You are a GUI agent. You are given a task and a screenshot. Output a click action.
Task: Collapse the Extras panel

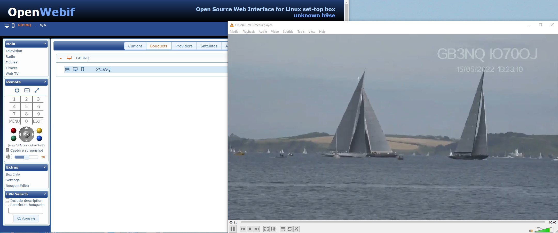click(x=45, y=167)
